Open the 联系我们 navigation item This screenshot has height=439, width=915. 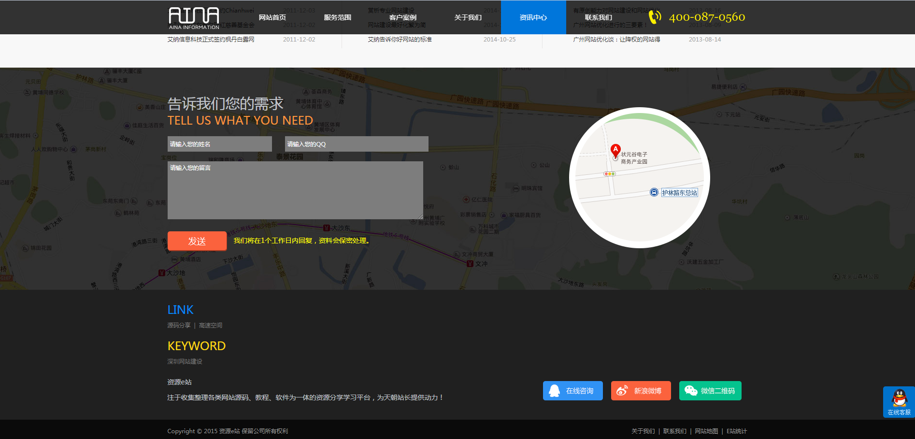(599, 17)
